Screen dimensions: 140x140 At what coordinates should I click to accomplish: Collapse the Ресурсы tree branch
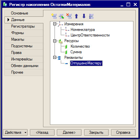[x=55, y=41]
